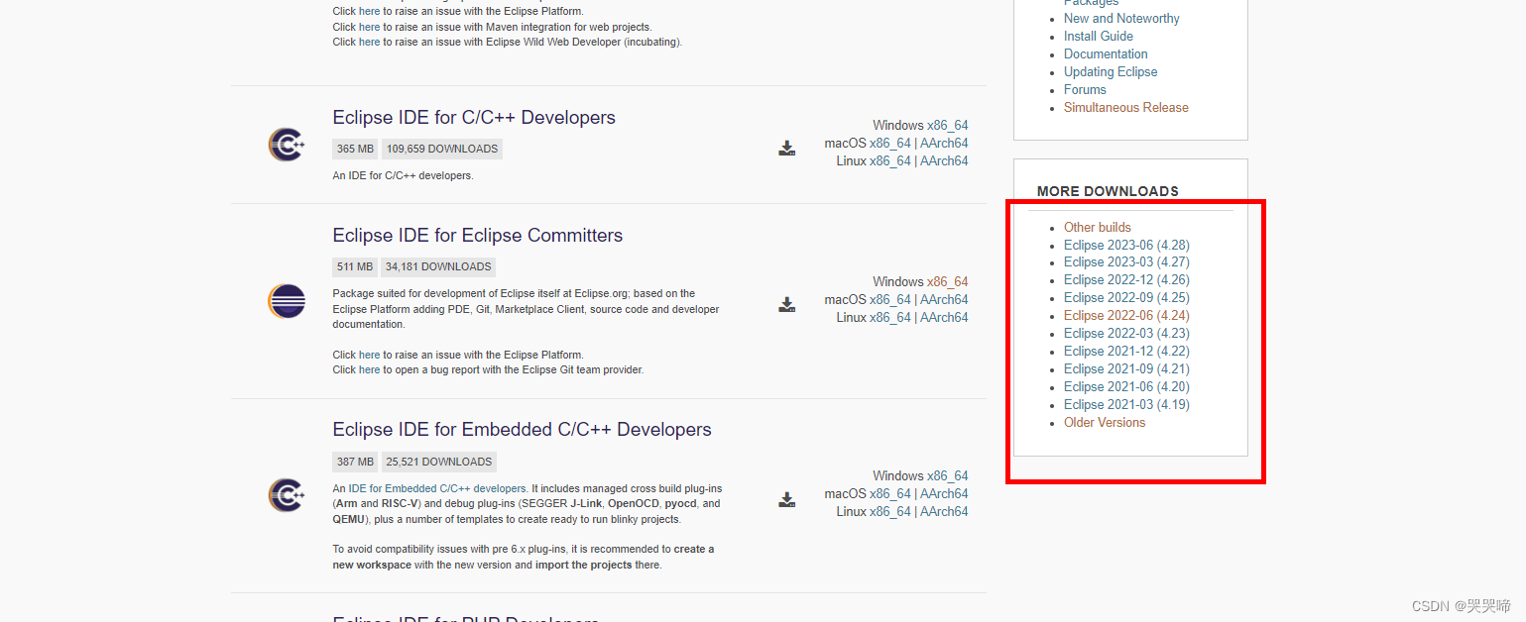Open Older Versions link
1526x622 pixels.
[x=1105, y=423]
